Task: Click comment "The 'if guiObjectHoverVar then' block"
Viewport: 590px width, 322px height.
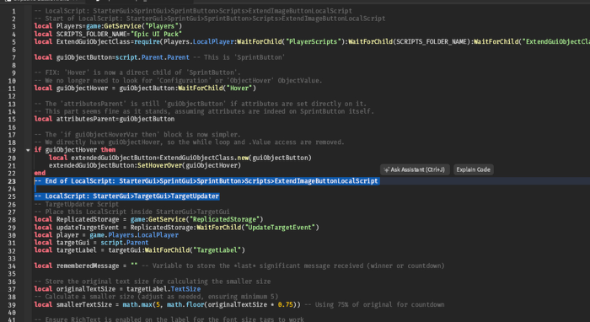Action: point(137,134)
